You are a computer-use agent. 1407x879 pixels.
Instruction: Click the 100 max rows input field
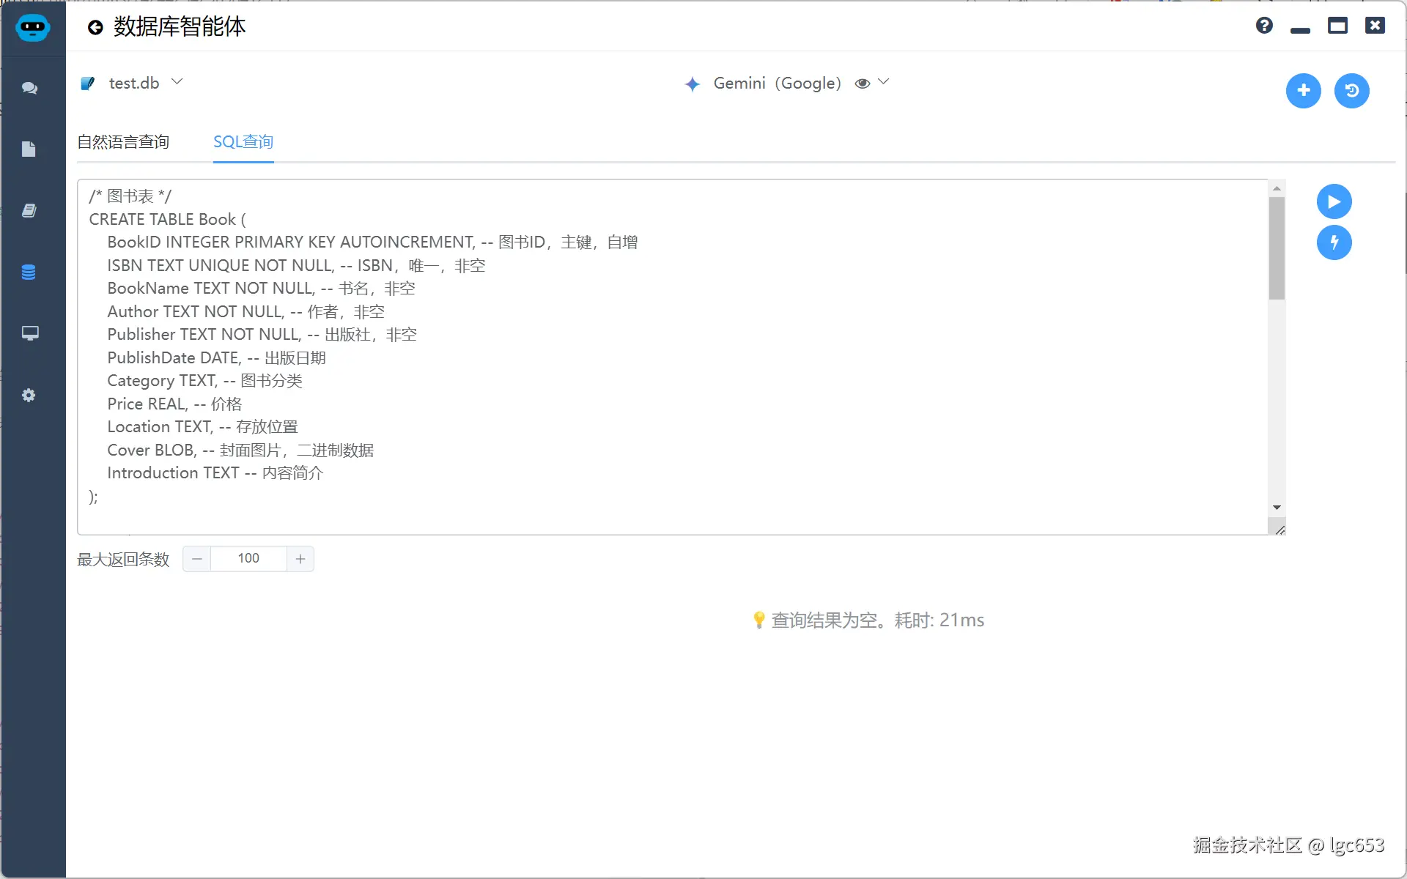click(x=248, y=559)
